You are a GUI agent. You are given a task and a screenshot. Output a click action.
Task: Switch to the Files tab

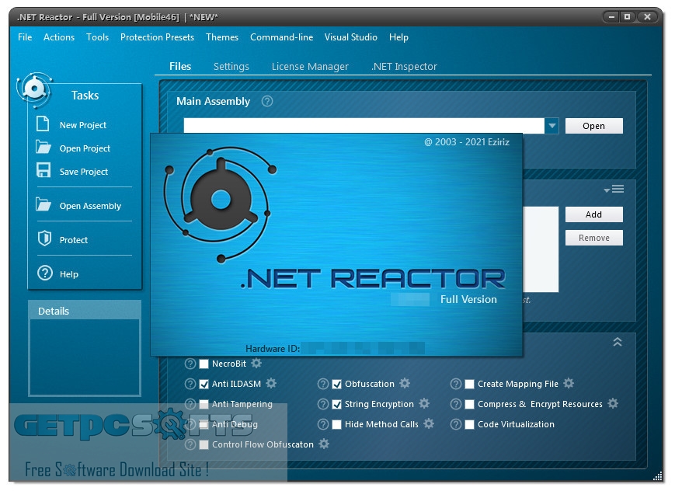[180, 66]
